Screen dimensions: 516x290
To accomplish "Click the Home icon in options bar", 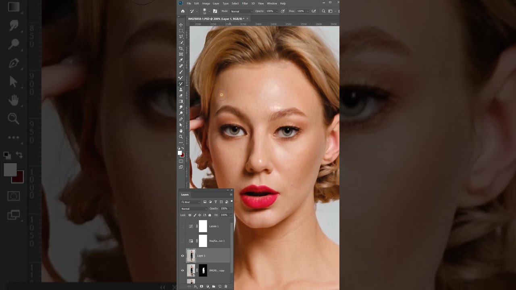I will (x=183, y=11).
